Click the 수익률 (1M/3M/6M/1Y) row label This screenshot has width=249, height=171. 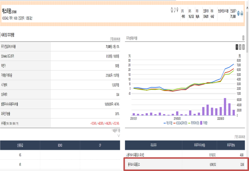click(x=10, y=124)
